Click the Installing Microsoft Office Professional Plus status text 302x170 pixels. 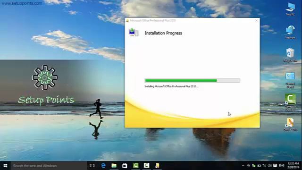(171, 86)
